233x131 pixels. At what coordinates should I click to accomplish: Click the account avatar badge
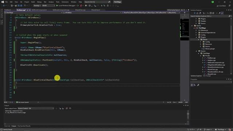click(x=213, y=2)
